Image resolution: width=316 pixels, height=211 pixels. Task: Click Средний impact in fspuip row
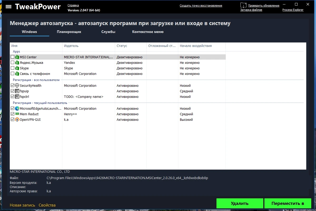point(186,91)
